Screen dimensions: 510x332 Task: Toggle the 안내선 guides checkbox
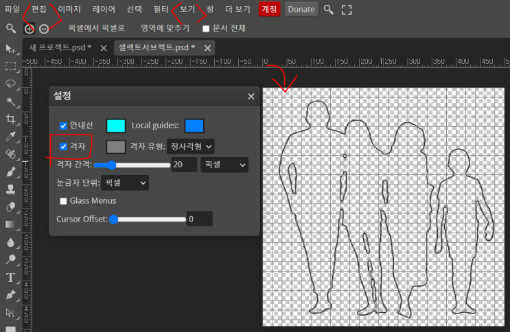64,126
